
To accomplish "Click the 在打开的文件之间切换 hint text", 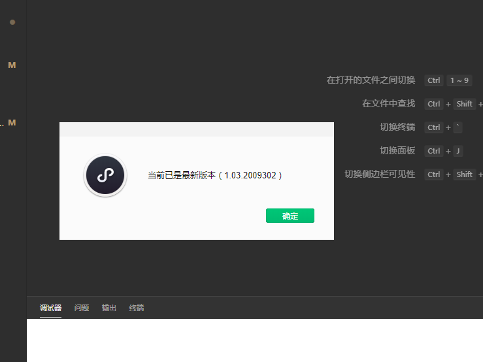I will point(371,80).
